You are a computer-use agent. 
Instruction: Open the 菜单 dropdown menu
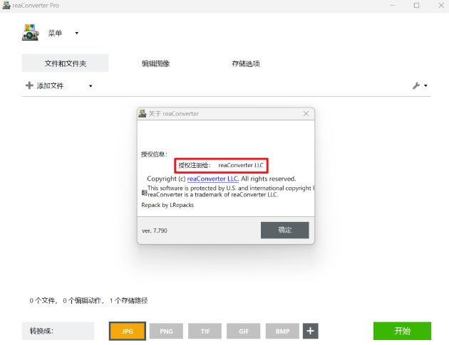point(63,33)
